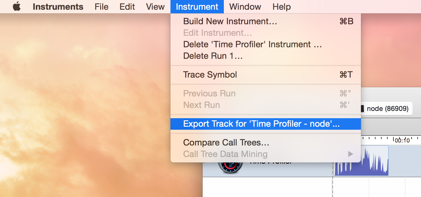This screenshot has height=197, width=421.
Task: Open the File menu
Action: [x=101, y=7]
